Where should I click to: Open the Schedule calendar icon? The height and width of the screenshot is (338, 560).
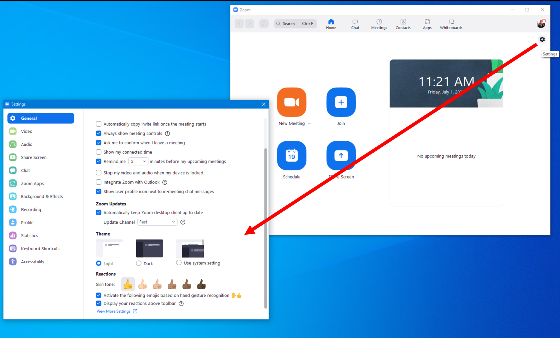tap(291, 156)
